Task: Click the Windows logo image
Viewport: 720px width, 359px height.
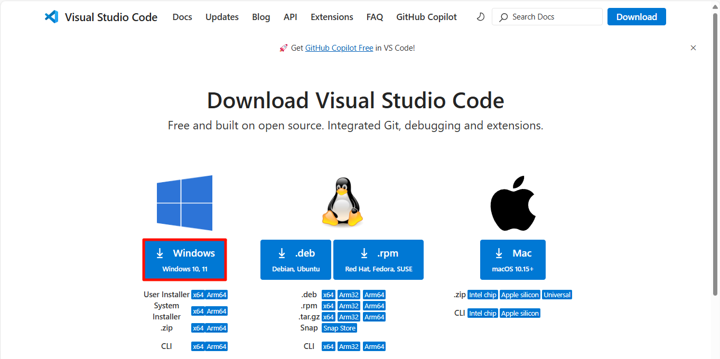Action: click(184, 203)
